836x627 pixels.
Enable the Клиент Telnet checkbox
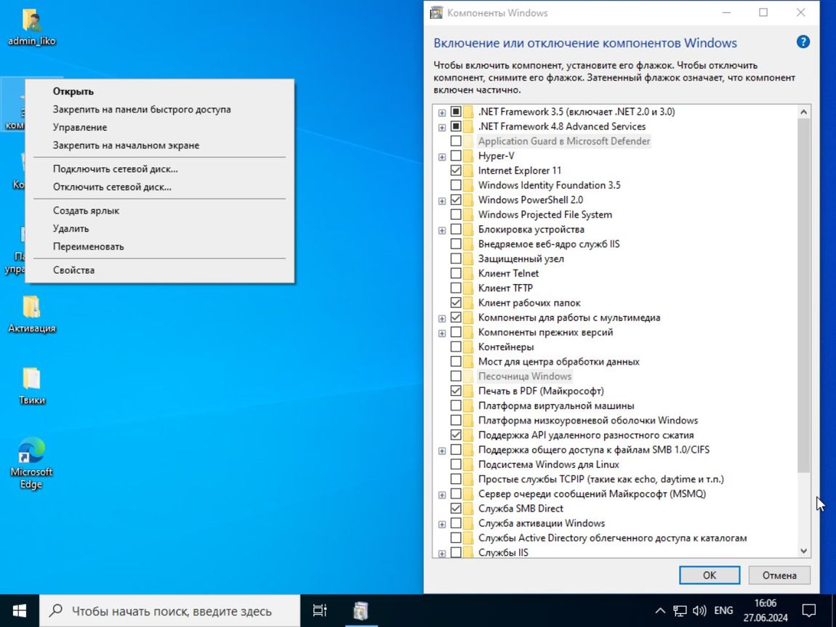point(456,273)
